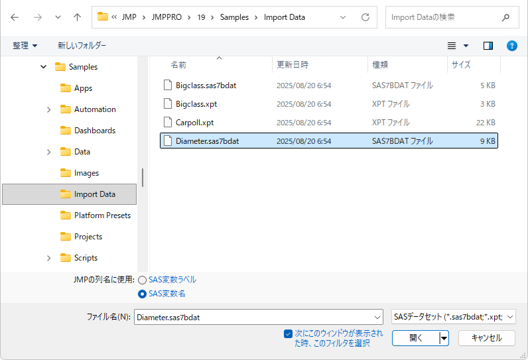Screen dimensions: 528x360
Task: Expand the Scripts folder node
Action: [49, 258]
